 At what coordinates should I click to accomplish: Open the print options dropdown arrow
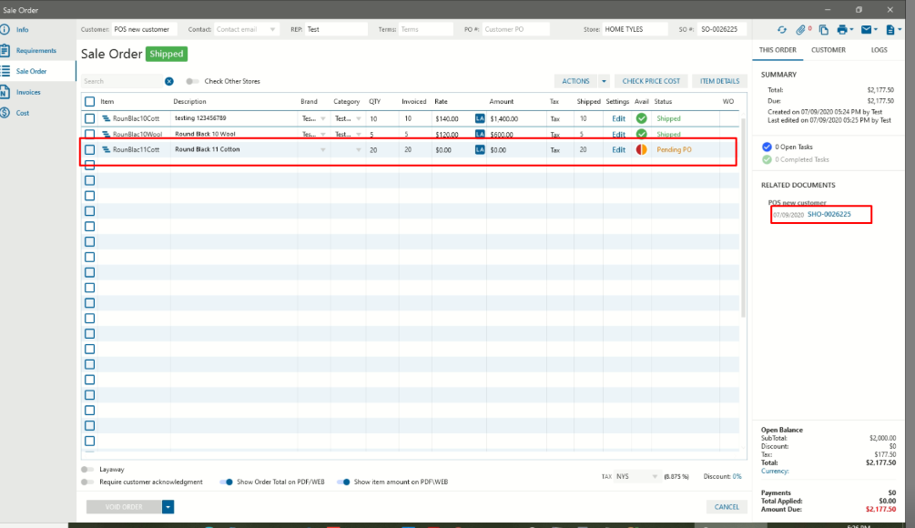point(852,30)
